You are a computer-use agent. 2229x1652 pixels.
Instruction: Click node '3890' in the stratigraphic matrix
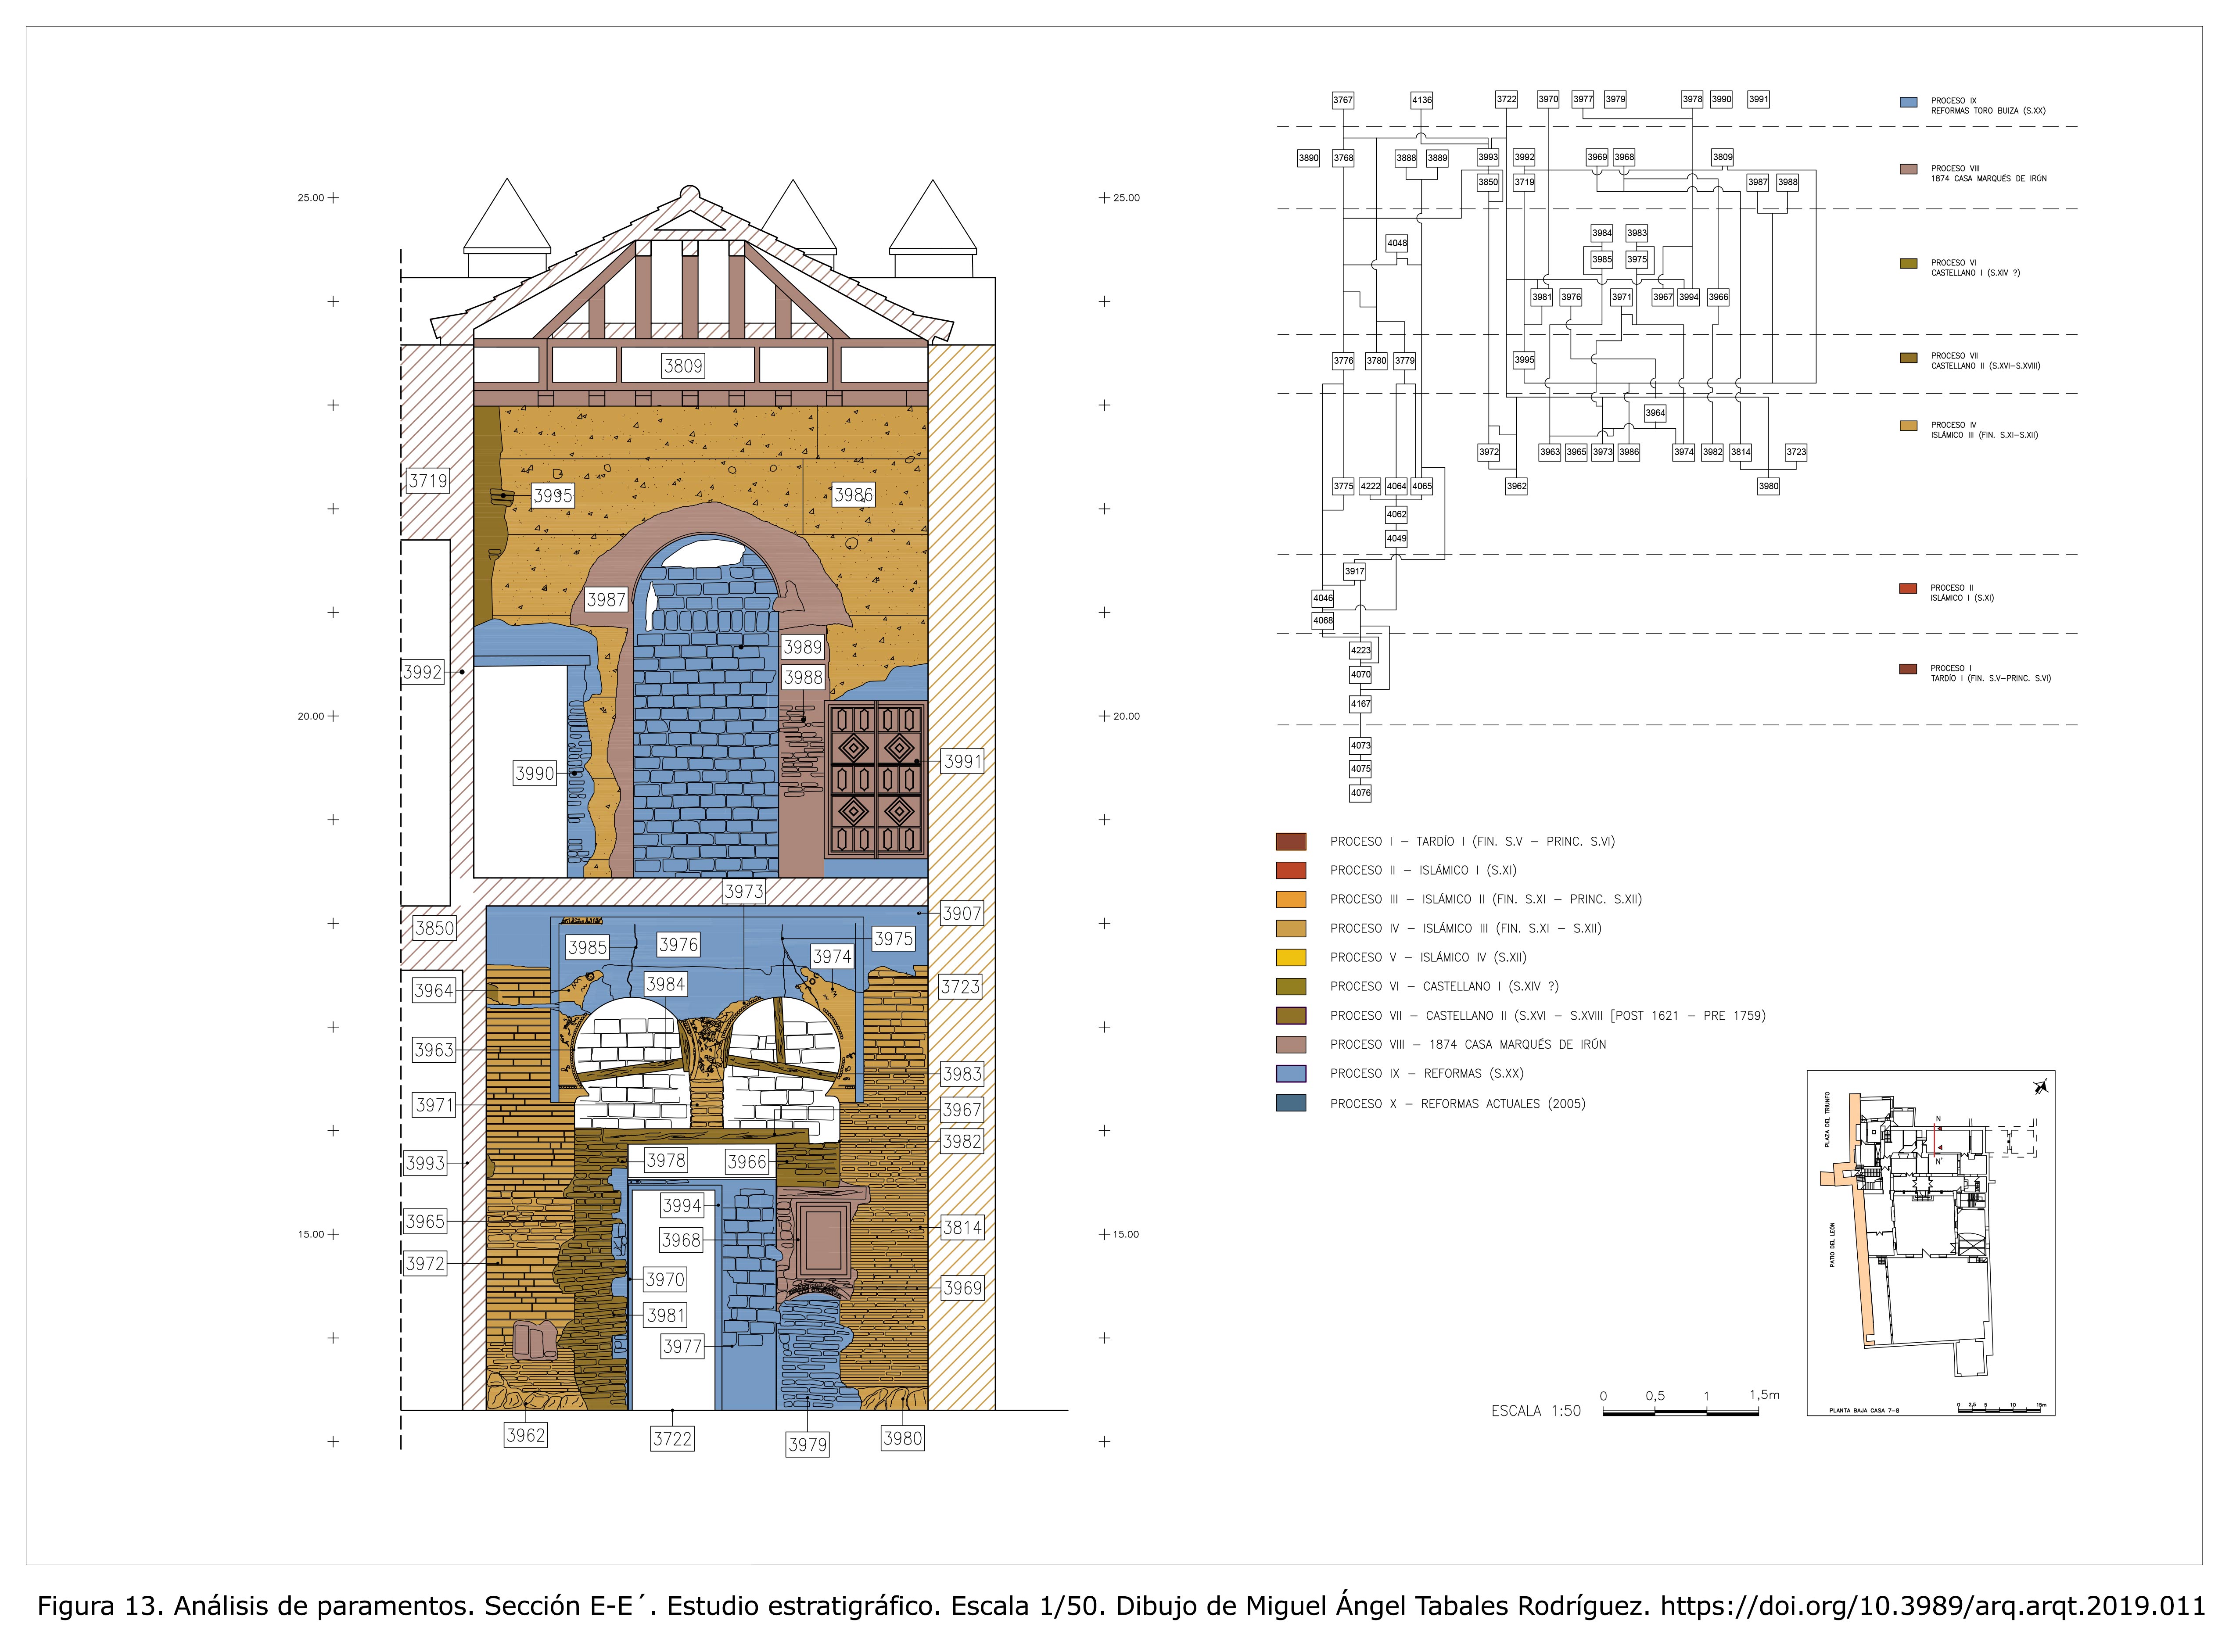1308,158
